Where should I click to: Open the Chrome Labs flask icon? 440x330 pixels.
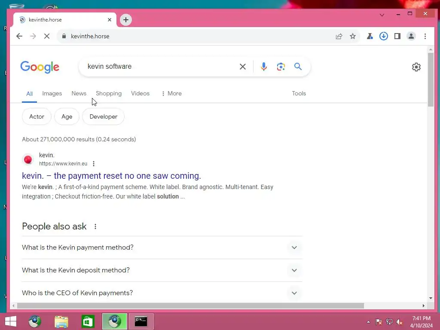(x=370, y=36)
